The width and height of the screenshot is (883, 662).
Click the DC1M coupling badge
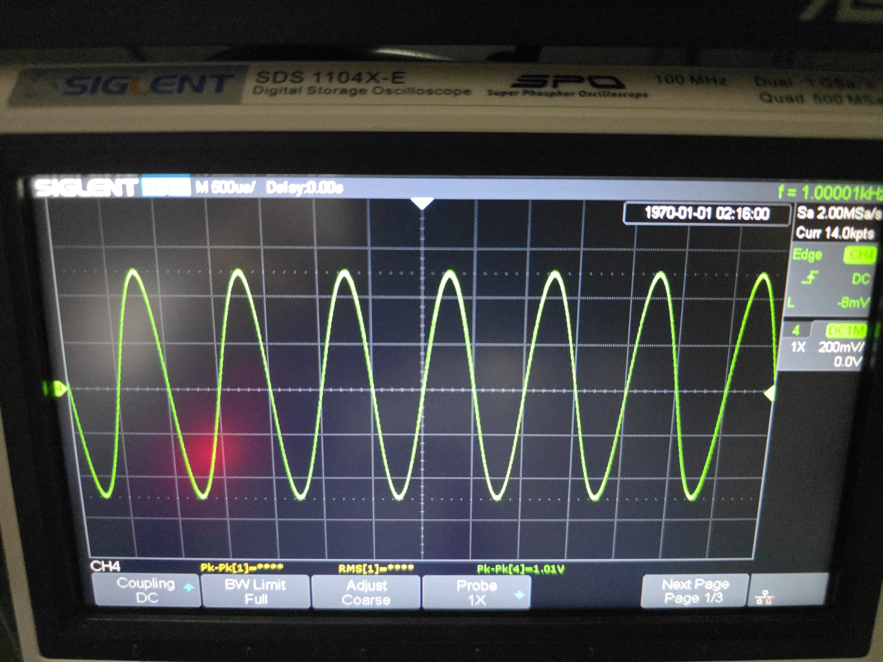coord(845,330)
